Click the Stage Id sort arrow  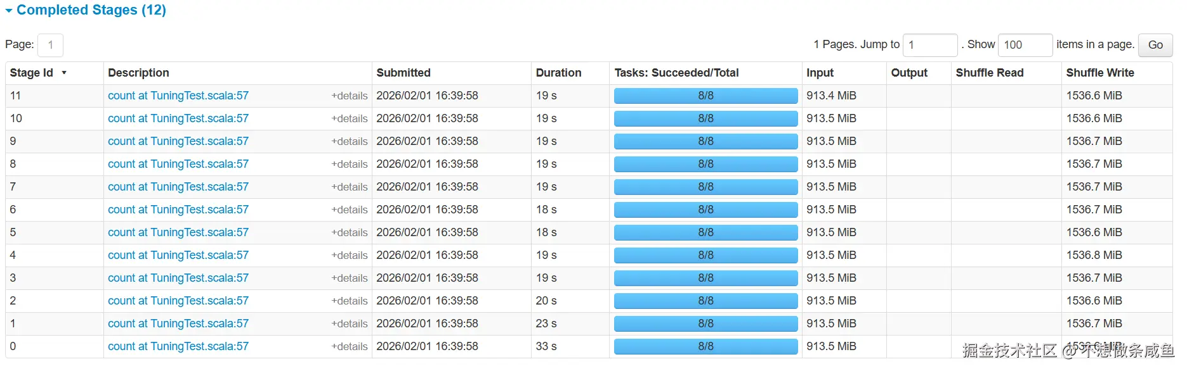point(64,73)
